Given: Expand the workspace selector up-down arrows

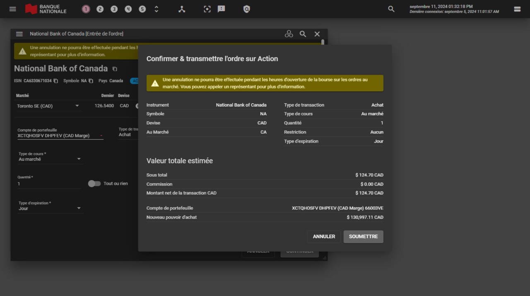Looking at the screenshot, I should click(156, 9).
